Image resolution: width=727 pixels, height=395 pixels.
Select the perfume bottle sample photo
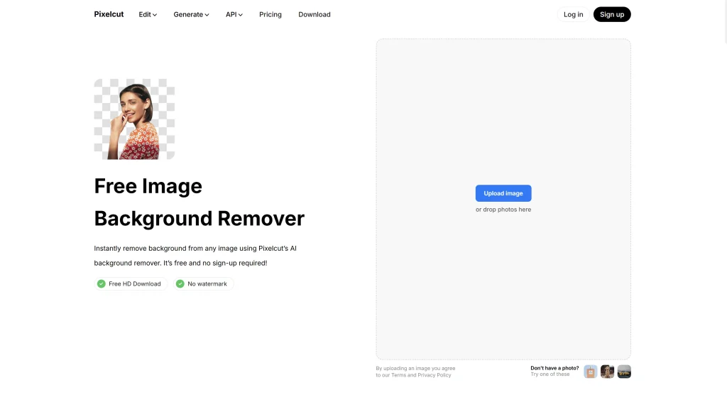[x=591, y=372]
